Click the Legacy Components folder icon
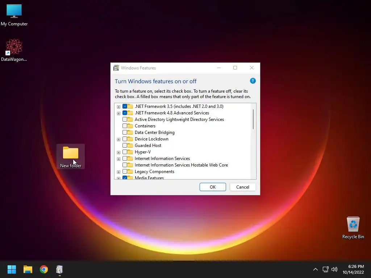This screenshot has height=278, width=371. tap(130, 171)
